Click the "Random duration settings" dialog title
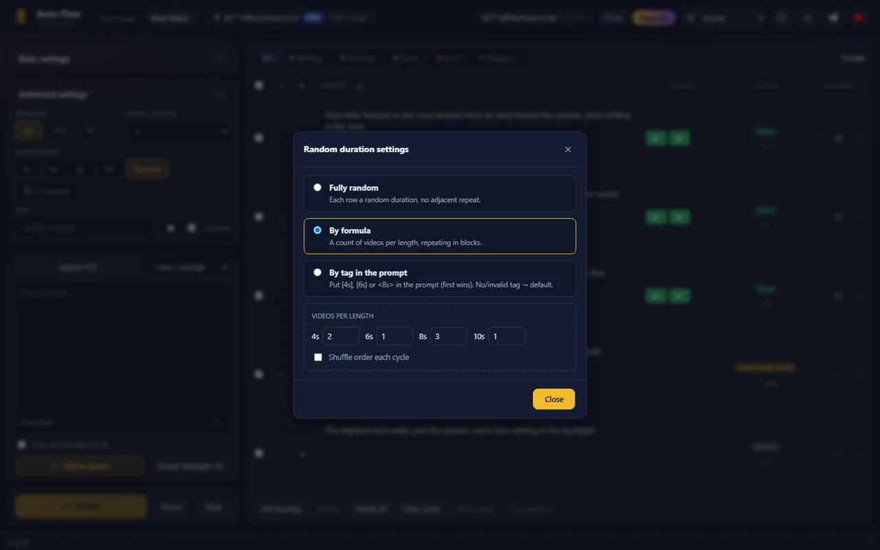The image size is (880, 550). [356, 149]
